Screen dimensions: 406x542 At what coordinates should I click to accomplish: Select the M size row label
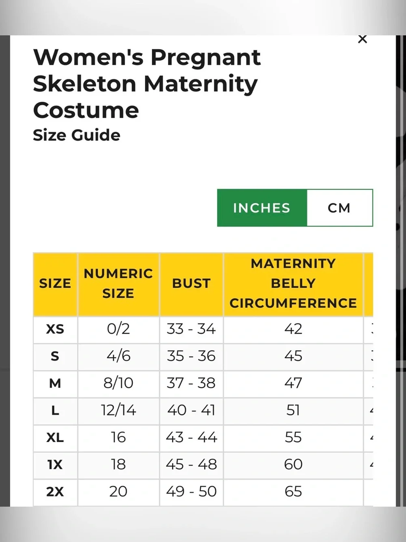pyautogui.click(x=55, y=383)
